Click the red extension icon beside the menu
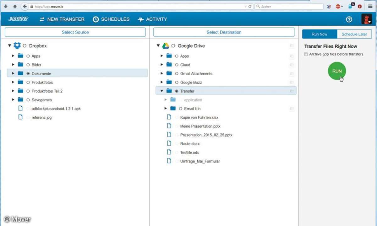The image size is (377, 226). pyautogui.click(x=360, y=6)
